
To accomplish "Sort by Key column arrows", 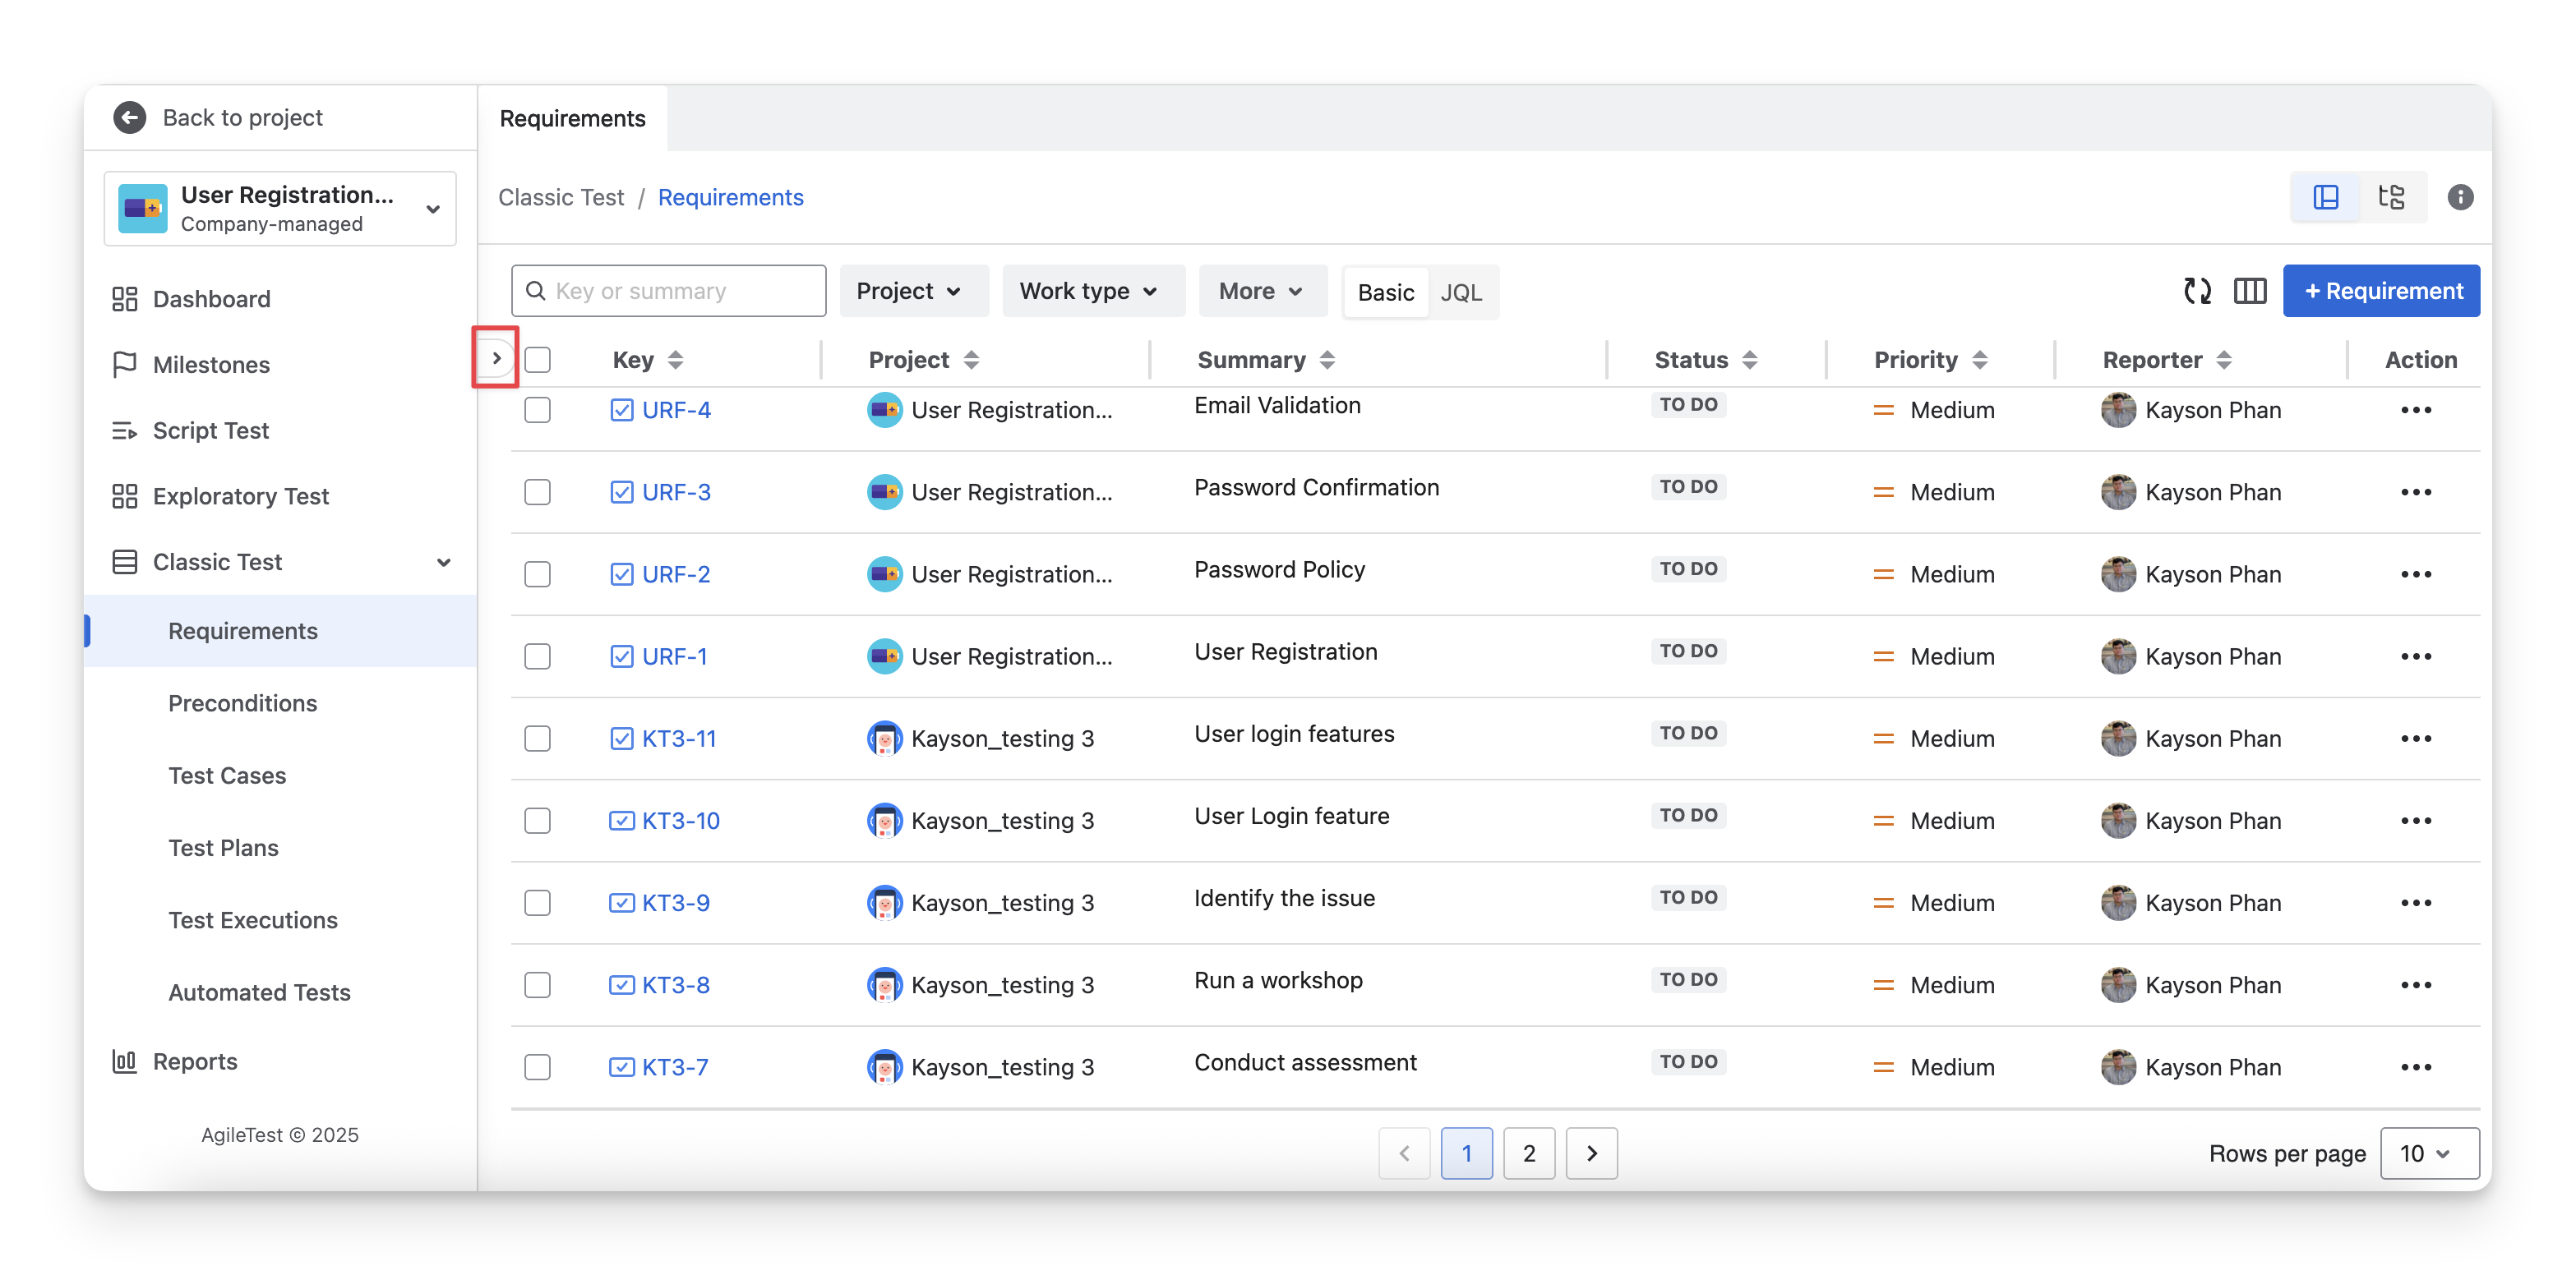I will [676, 360].
